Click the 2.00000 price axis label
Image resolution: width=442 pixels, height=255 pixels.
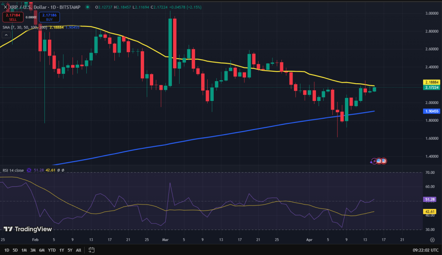[x=432, y=103]
